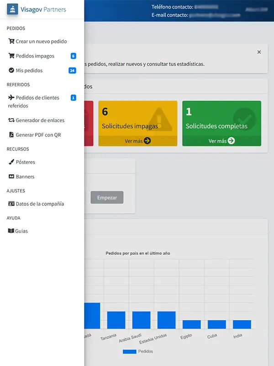
Task: Click the retweet arrows icon for Generador
Action: (11, 120)
